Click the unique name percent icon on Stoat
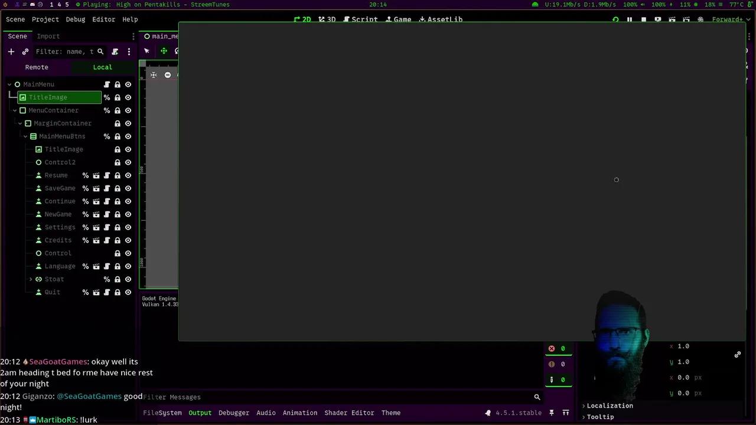 pyautogui.click(x=107, y=279)
